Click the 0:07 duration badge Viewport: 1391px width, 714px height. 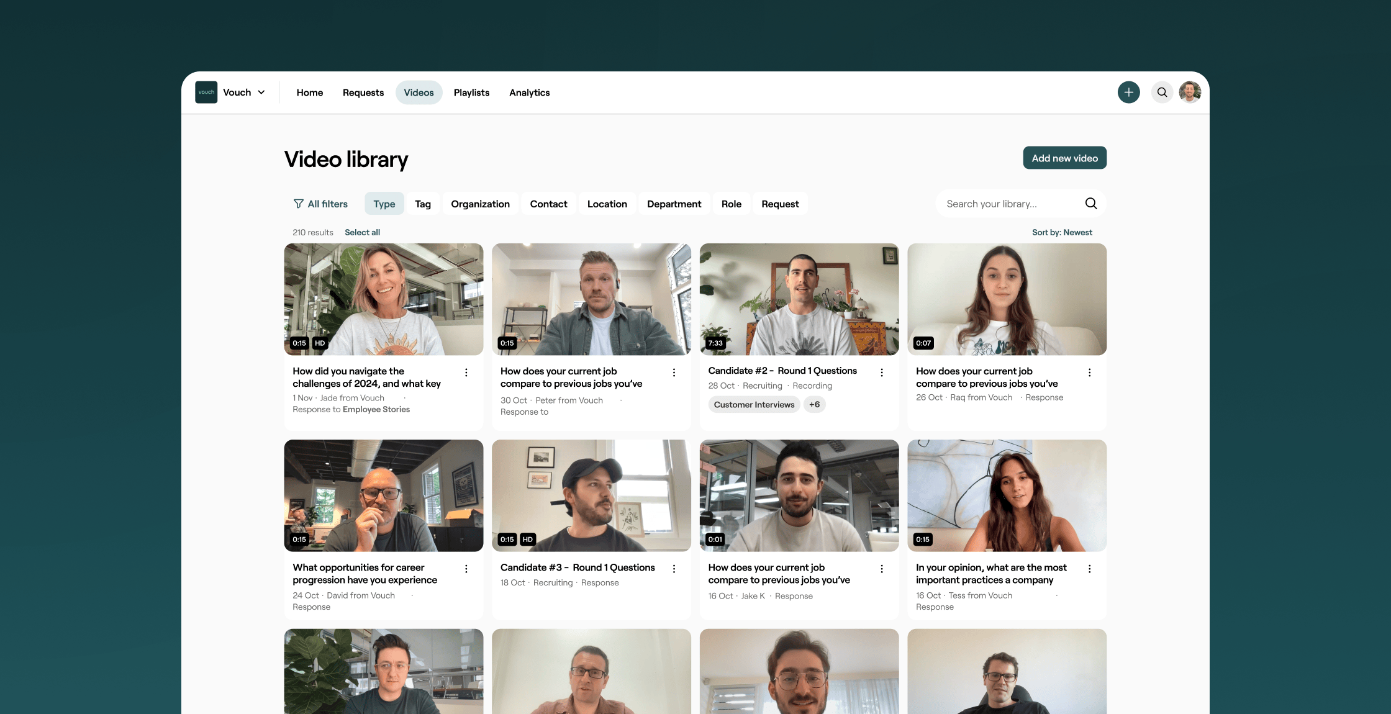click(x=923, y=343)
